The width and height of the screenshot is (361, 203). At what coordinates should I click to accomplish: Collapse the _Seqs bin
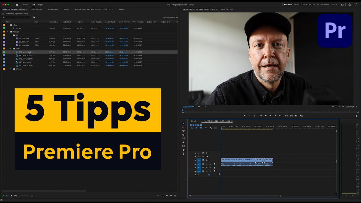tap(8, 25)
